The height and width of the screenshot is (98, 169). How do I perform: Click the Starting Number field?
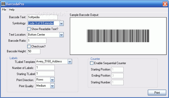tap(117, 82)
